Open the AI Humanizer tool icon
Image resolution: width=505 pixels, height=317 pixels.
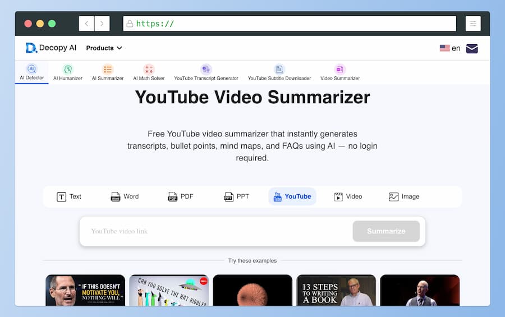click(x=68, y=70)
